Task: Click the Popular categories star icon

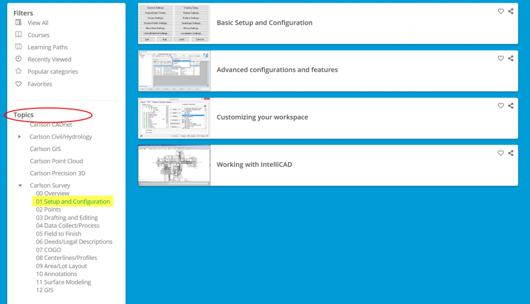Action: pos(19,71)
